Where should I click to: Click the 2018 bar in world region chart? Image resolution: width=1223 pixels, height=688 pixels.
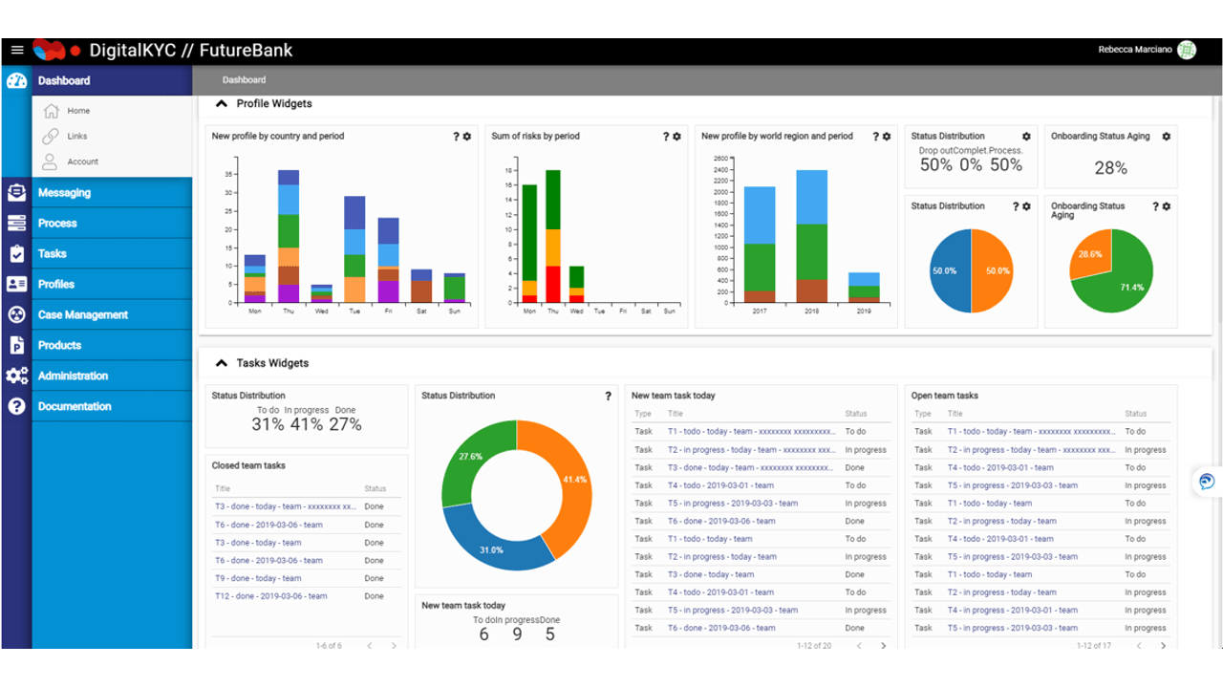pyautogui.click(x=811, y=236)
